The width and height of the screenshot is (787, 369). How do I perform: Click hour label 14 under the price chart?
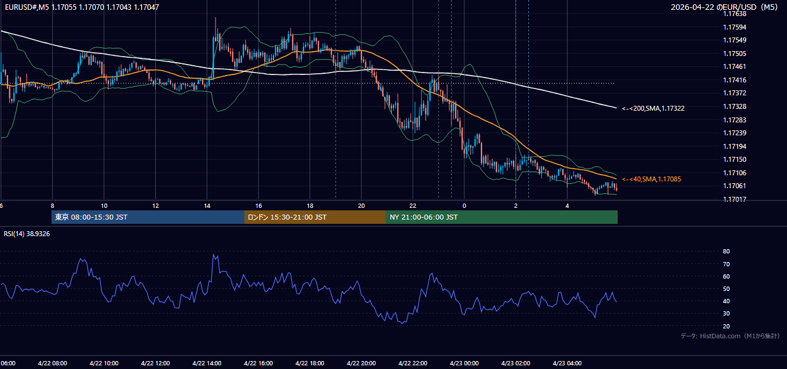coord(207,206)
